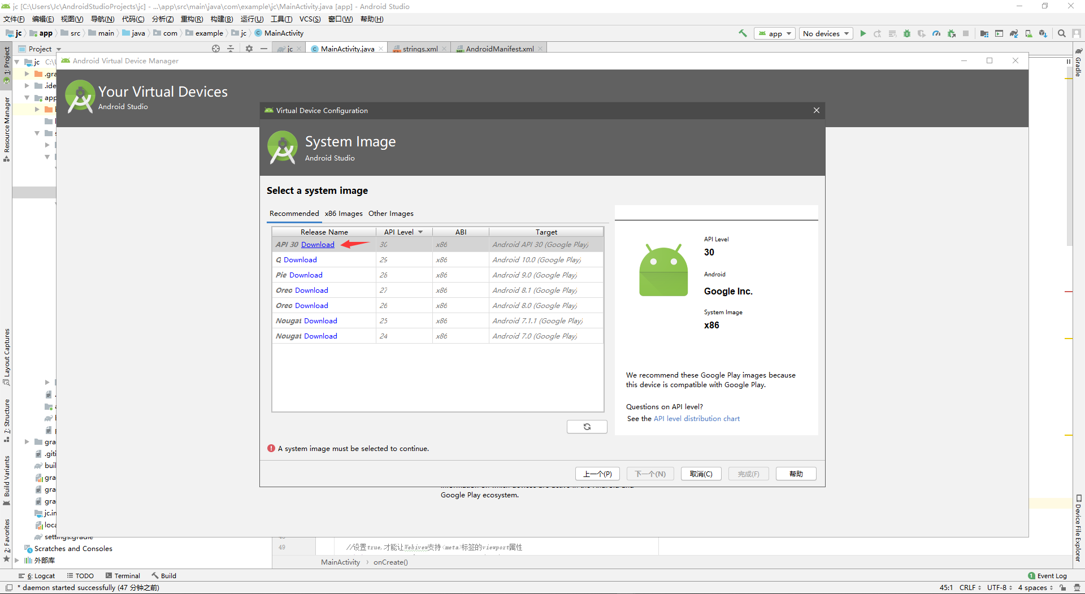This screenshot has width=1085, height=594.
Task: Open the 构建(B) menu
Action: (x=222, y=19)
